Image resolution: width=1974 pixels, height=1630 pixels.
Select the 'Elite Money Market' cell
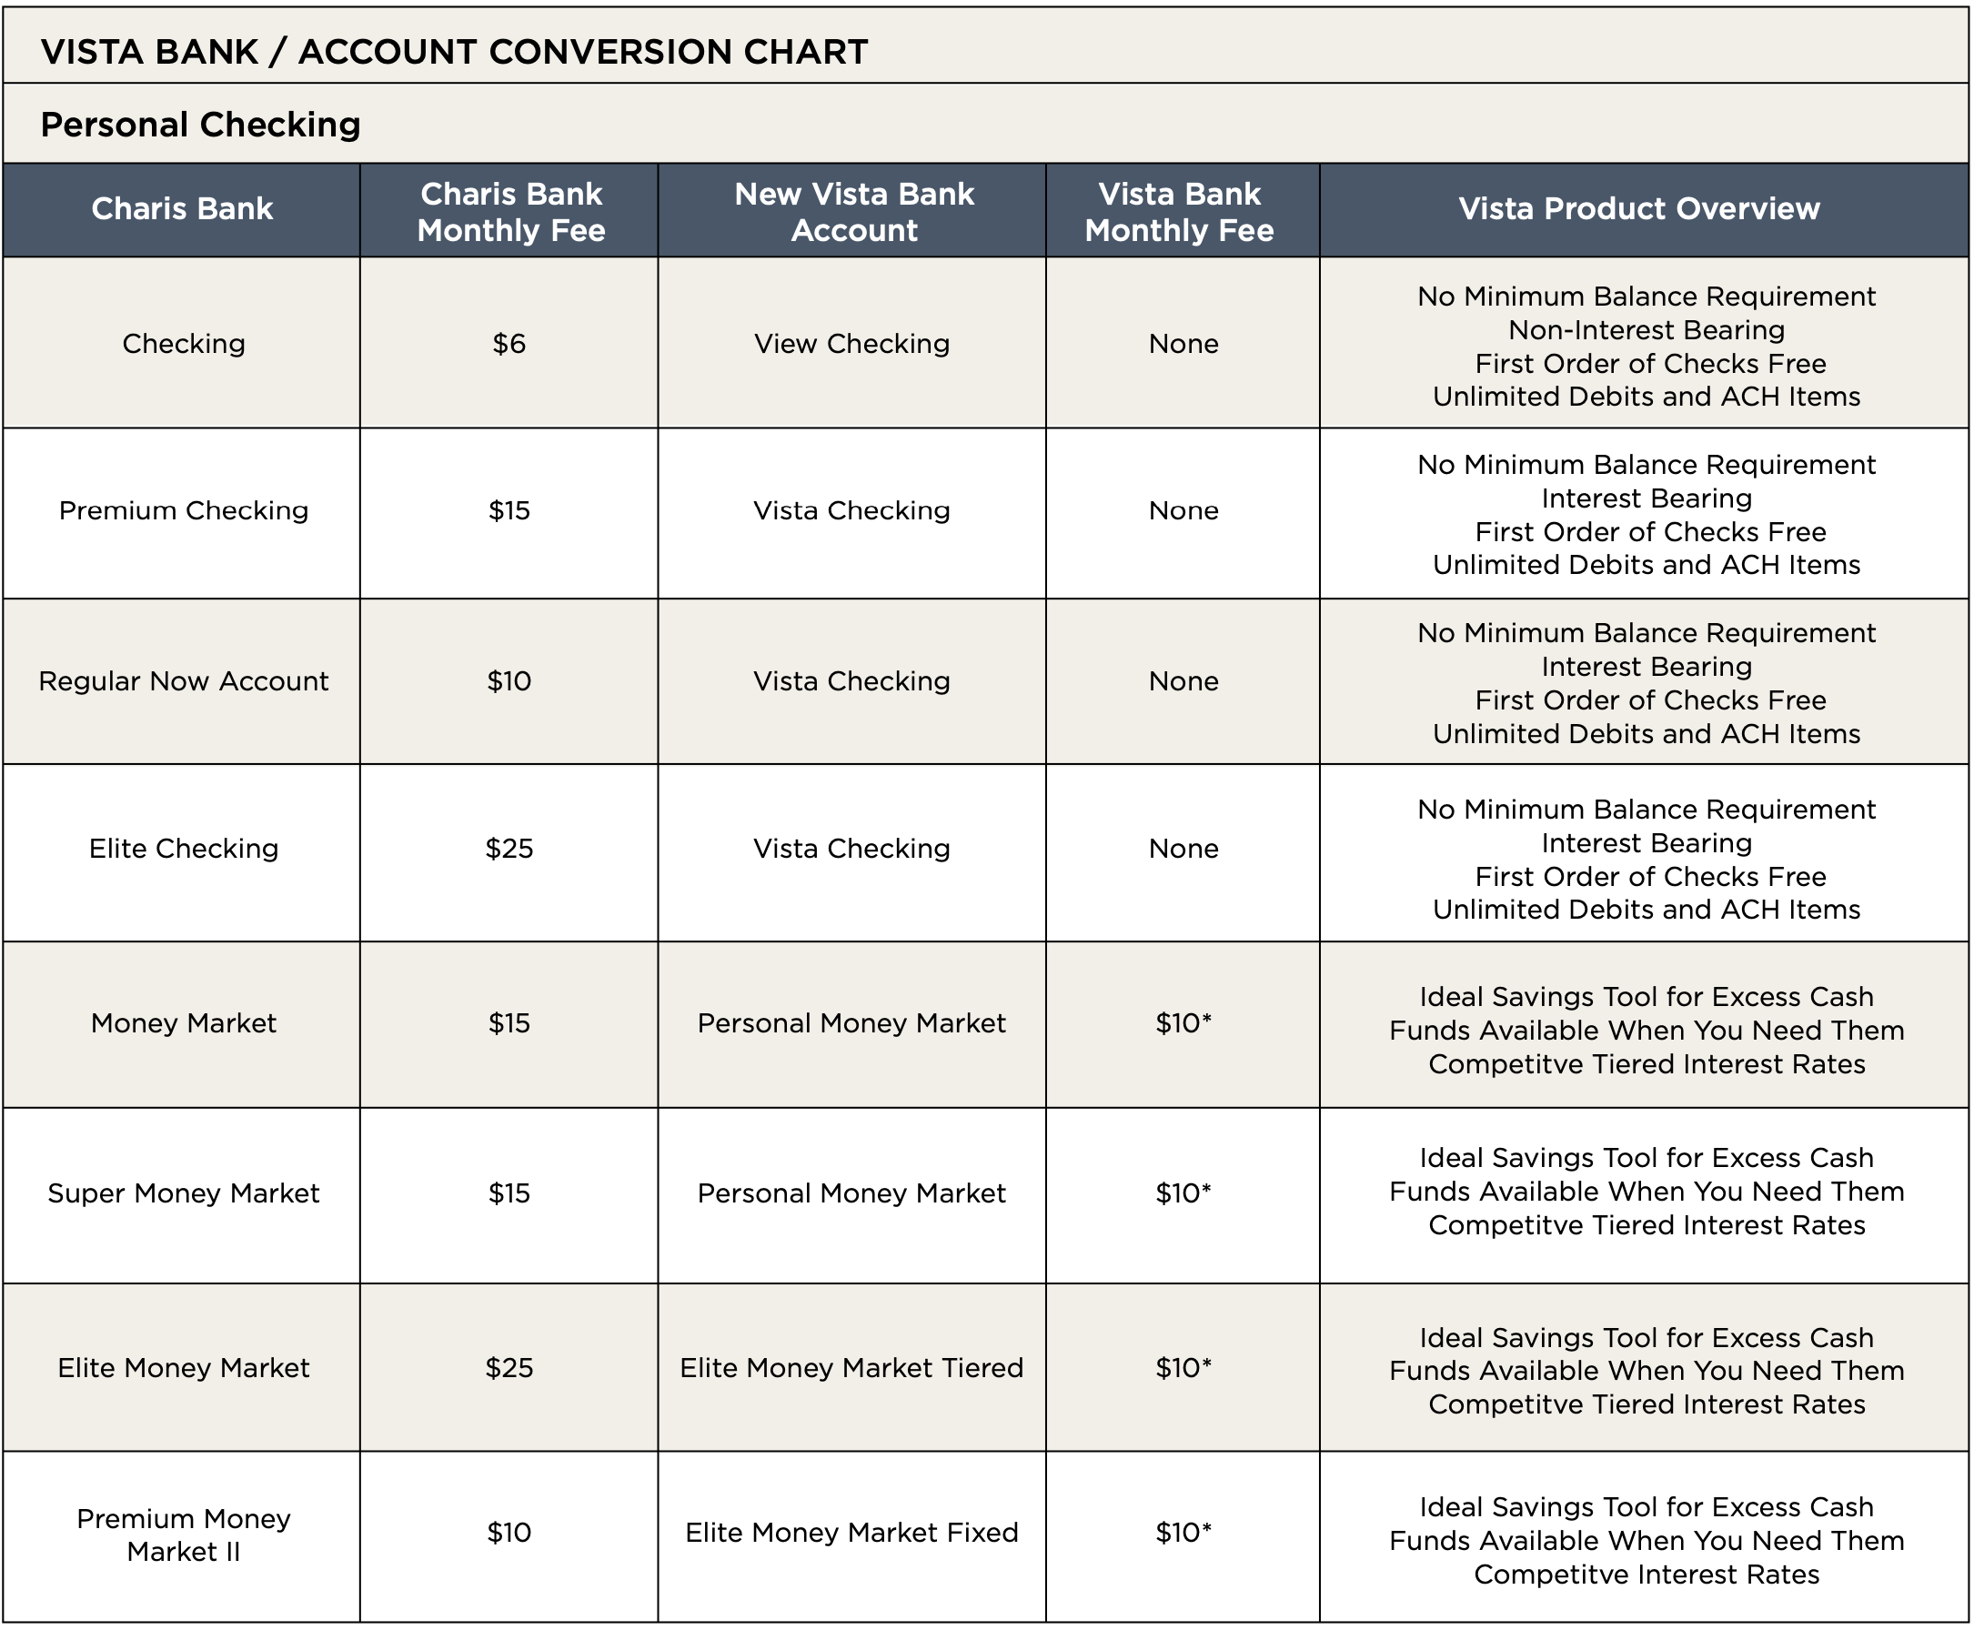(183, 1368)
